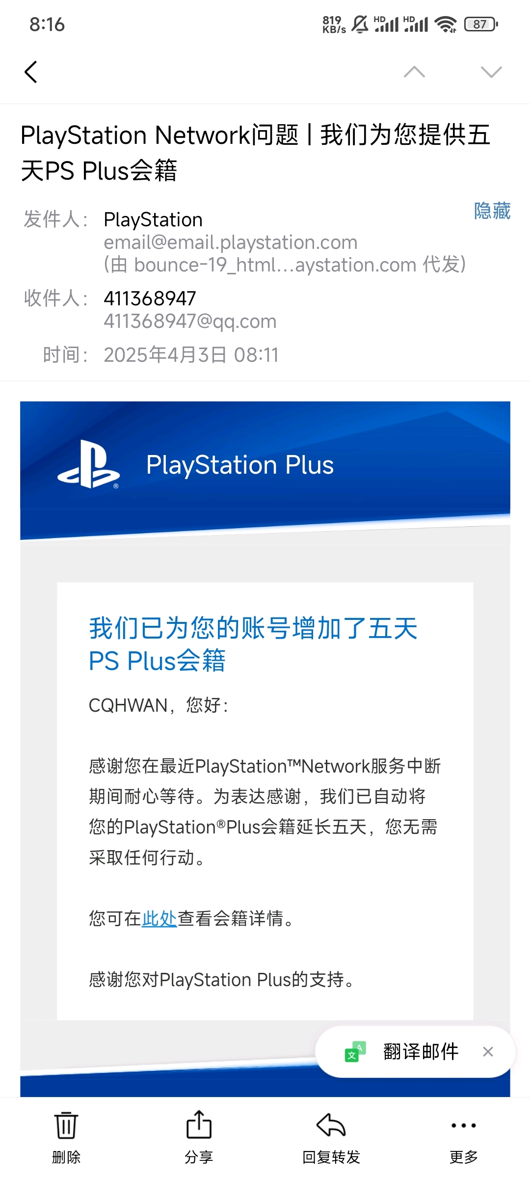Screen dimensions: 530x1178
Task: Tap the reply/forward arrow icon
Action: (x=331, y=1125)
